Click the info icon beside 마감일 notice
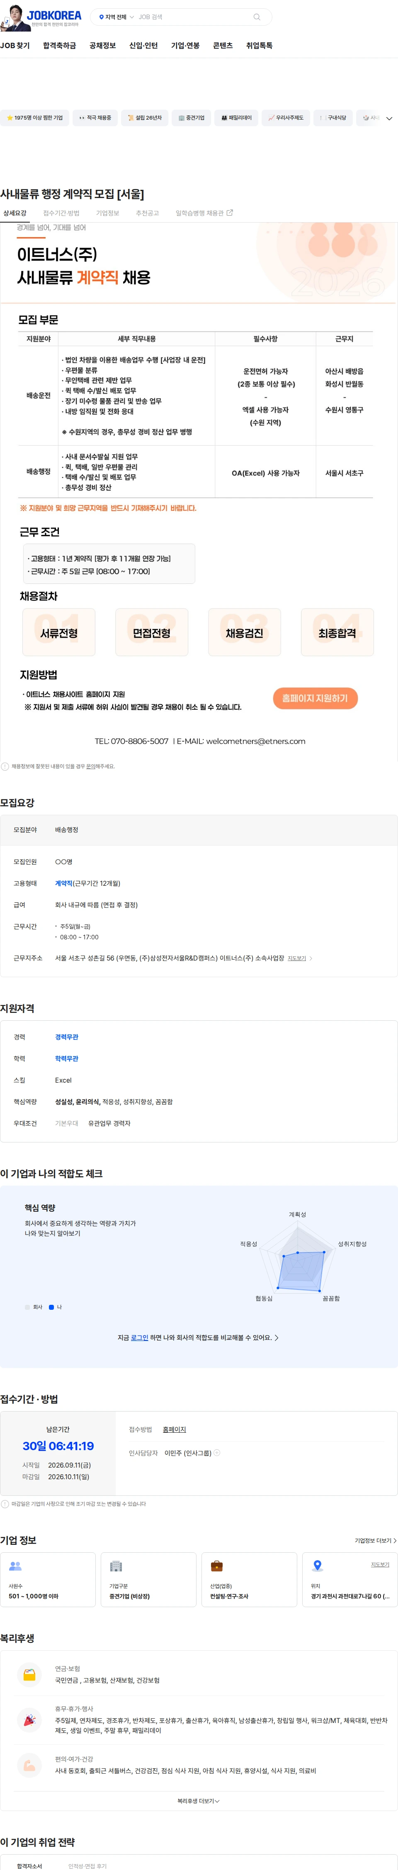398x1870 pixels. (x=5, y=1503)
